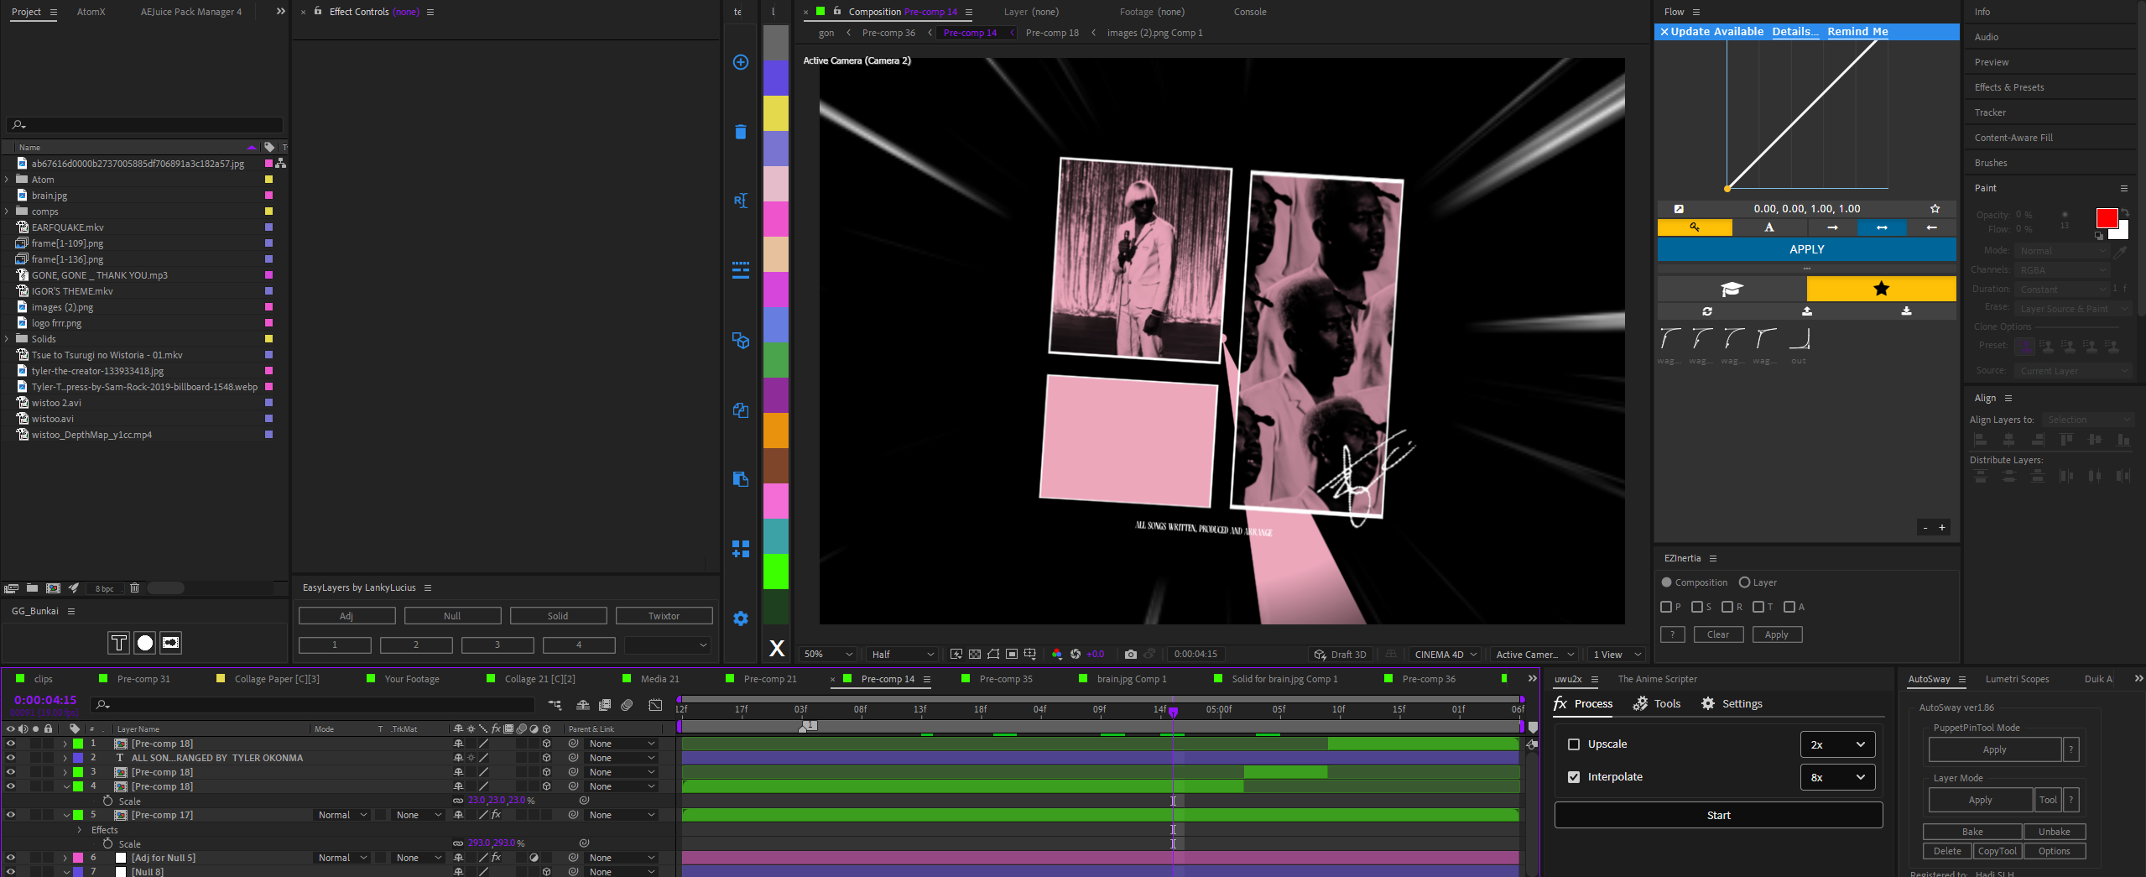2146x877 pixels.
Task: Open show channel color management icon
Action: 1056,655
